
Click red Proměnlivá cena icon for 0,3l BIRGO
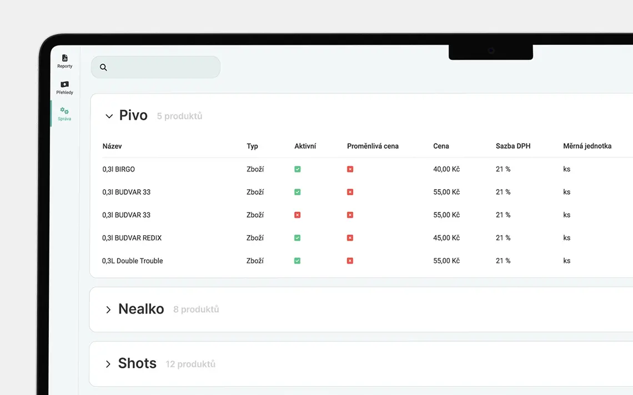click(x=350, y=169)
